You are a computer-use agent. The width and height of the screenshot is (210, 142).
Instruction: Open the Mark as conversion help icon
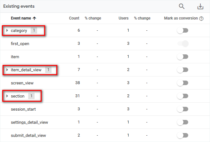pos(201,19)
